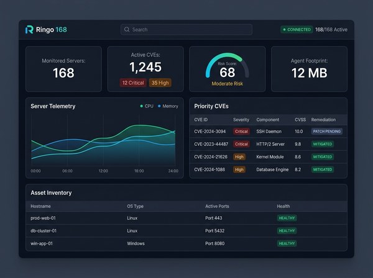Image resolution: width=373 pixels, height=278 pixels.
Task: Open the prod-web-01 host row
Action: [x=186, y=218]
